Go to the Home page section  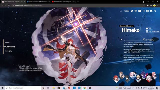point(7,42)
